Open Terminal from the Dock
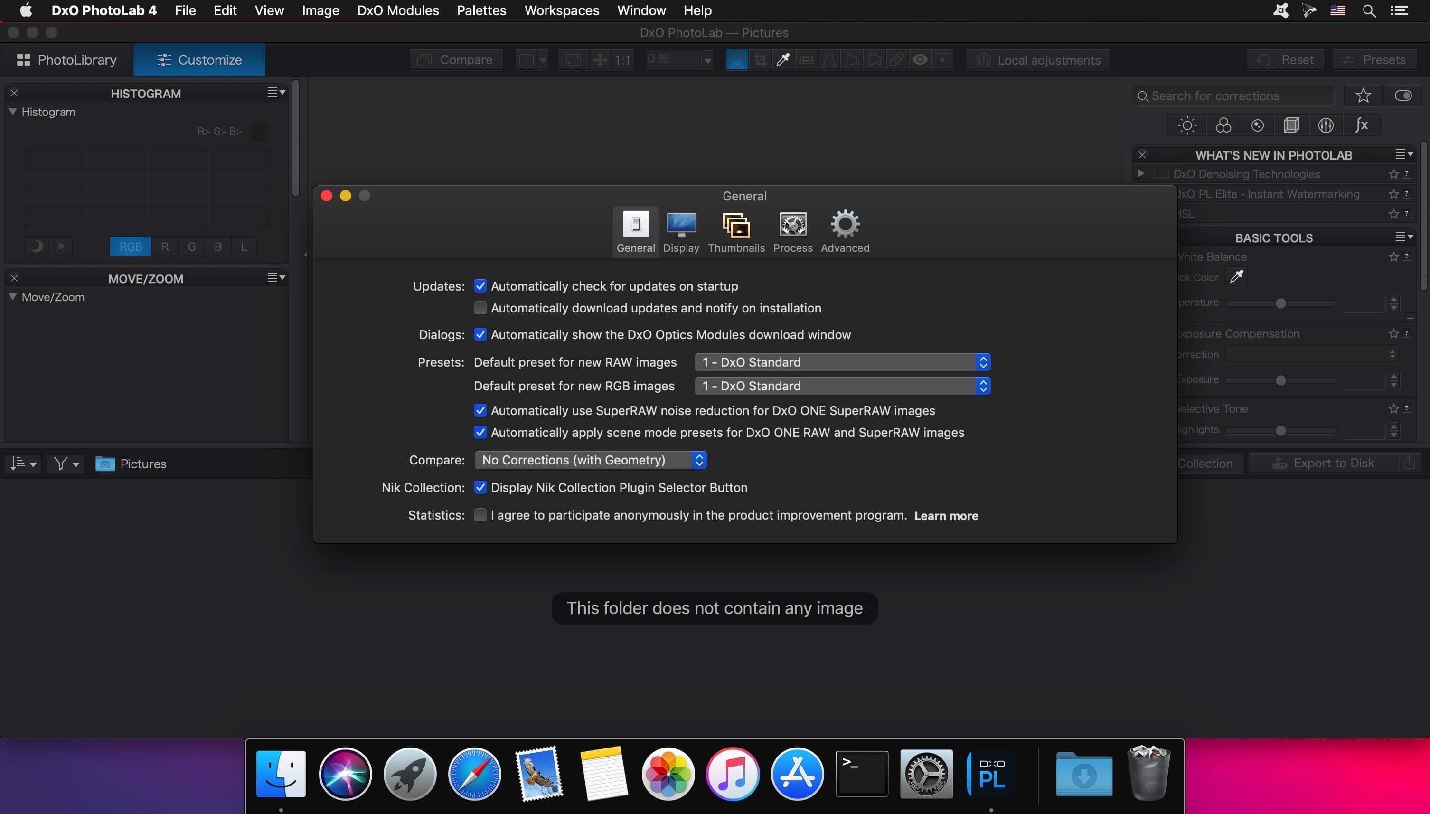Image resolution: width=1430 pixels, height=814 pixels. (862, 774)
